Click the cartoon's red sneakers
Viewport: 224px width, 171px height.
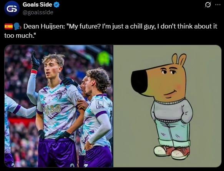173,152
